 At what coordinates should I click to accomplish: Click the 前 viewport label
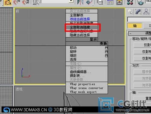tap(17, 11)
